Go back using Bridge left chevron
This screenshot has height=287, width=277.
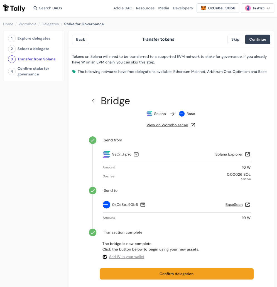pyautogui.click(x=93, y=101)
